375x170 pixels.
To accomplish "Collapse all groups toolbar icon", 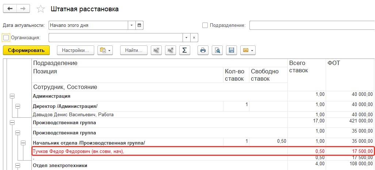I will (156, 50).
